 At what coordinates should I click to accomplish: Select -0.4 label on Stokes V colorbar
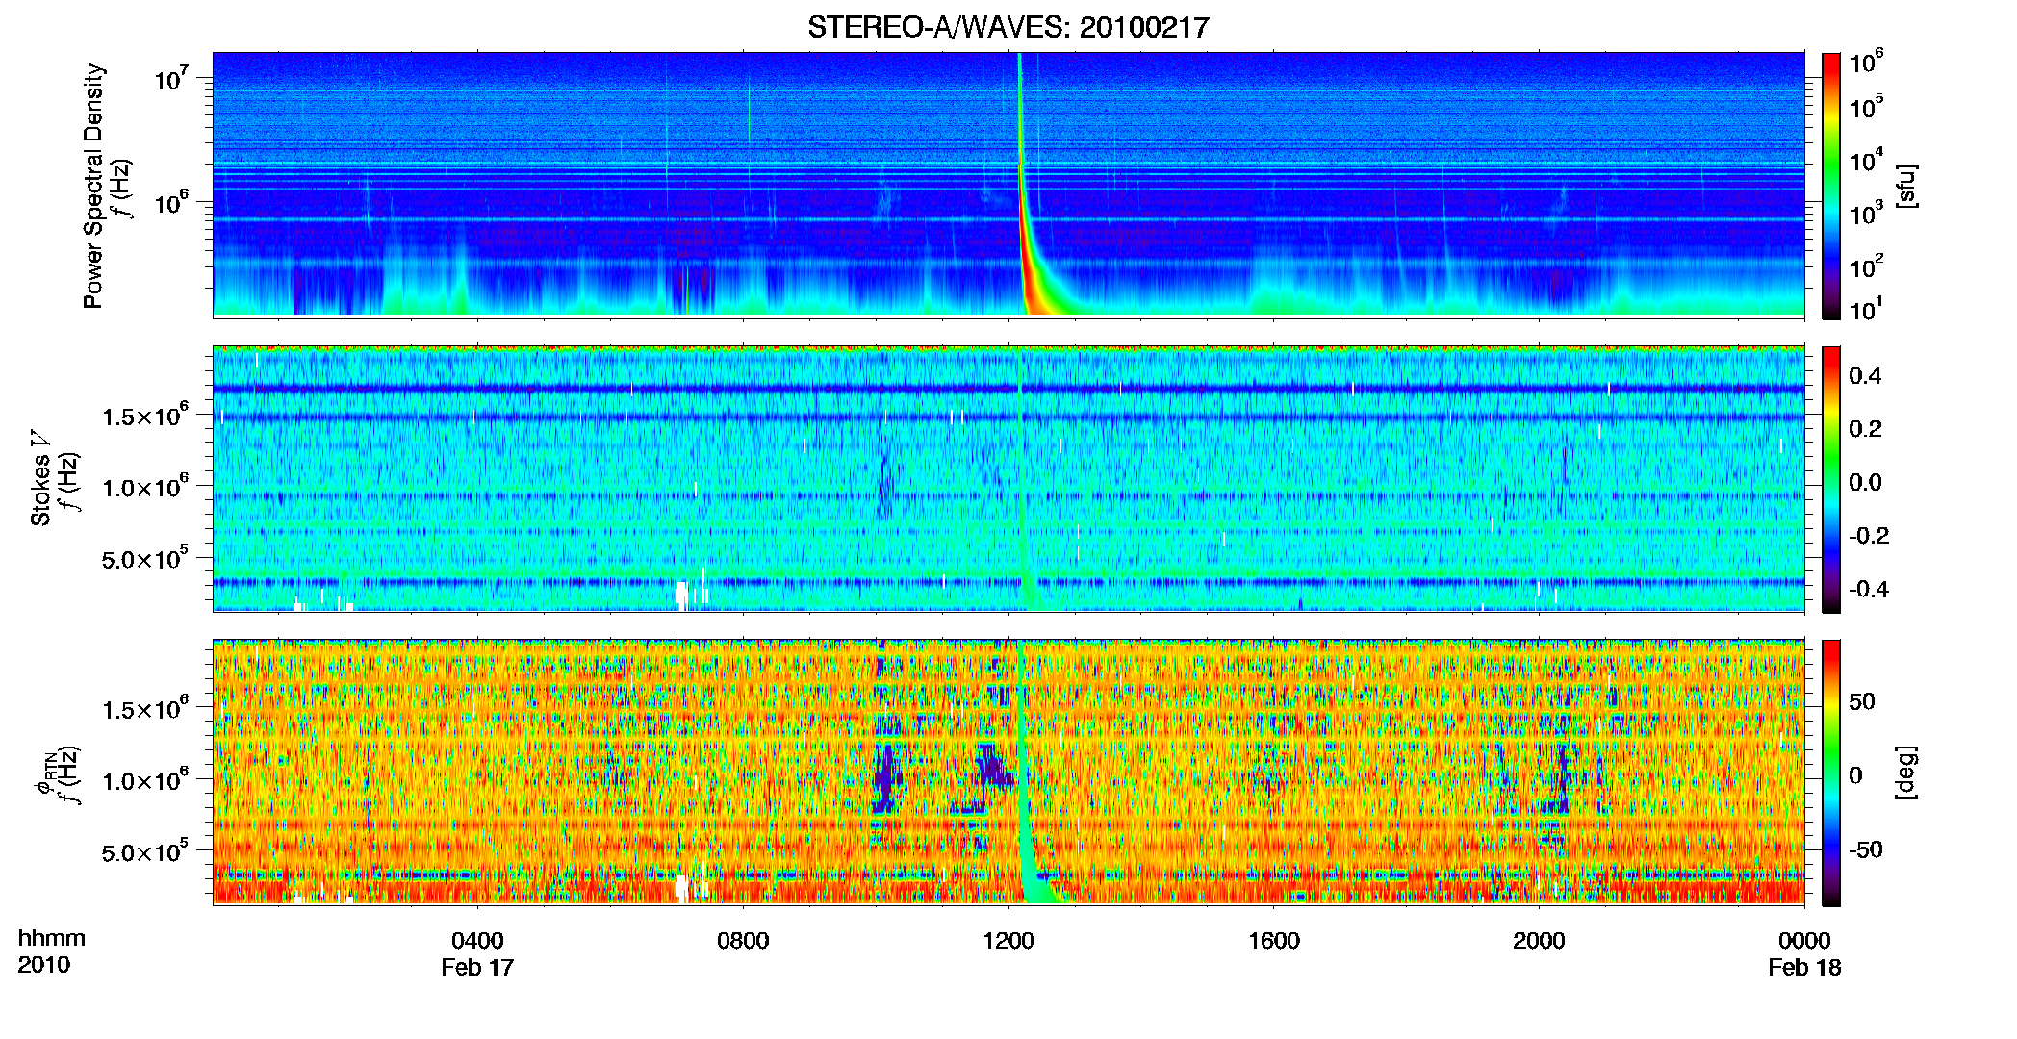coord(1869,589)
